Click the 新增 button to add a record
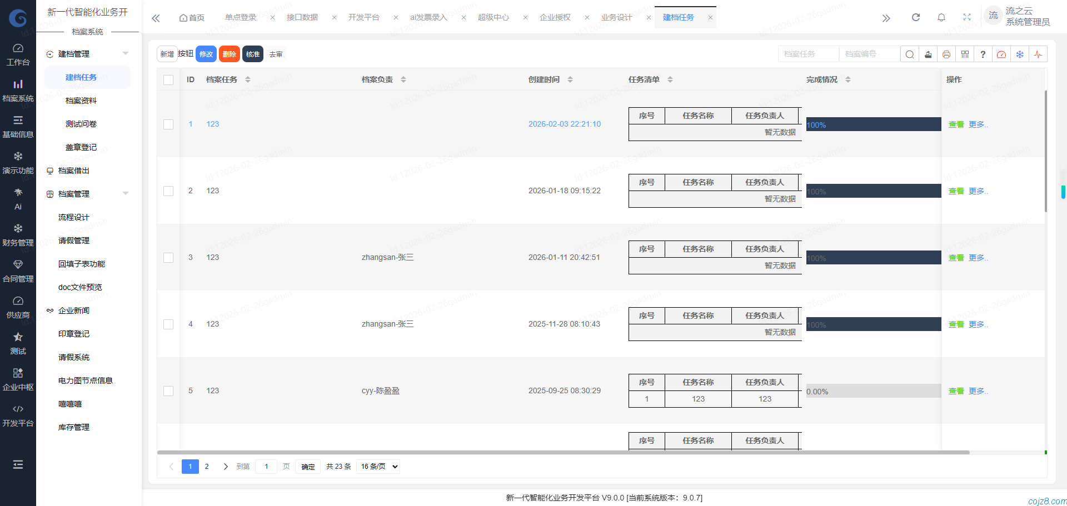This screenshot has height=506, width=1067. pyautogui.click(x=167, y=54)
